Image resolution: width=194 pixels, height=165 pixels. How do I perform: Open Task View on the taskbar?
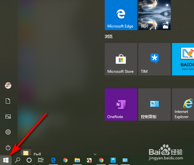[41, 160]
